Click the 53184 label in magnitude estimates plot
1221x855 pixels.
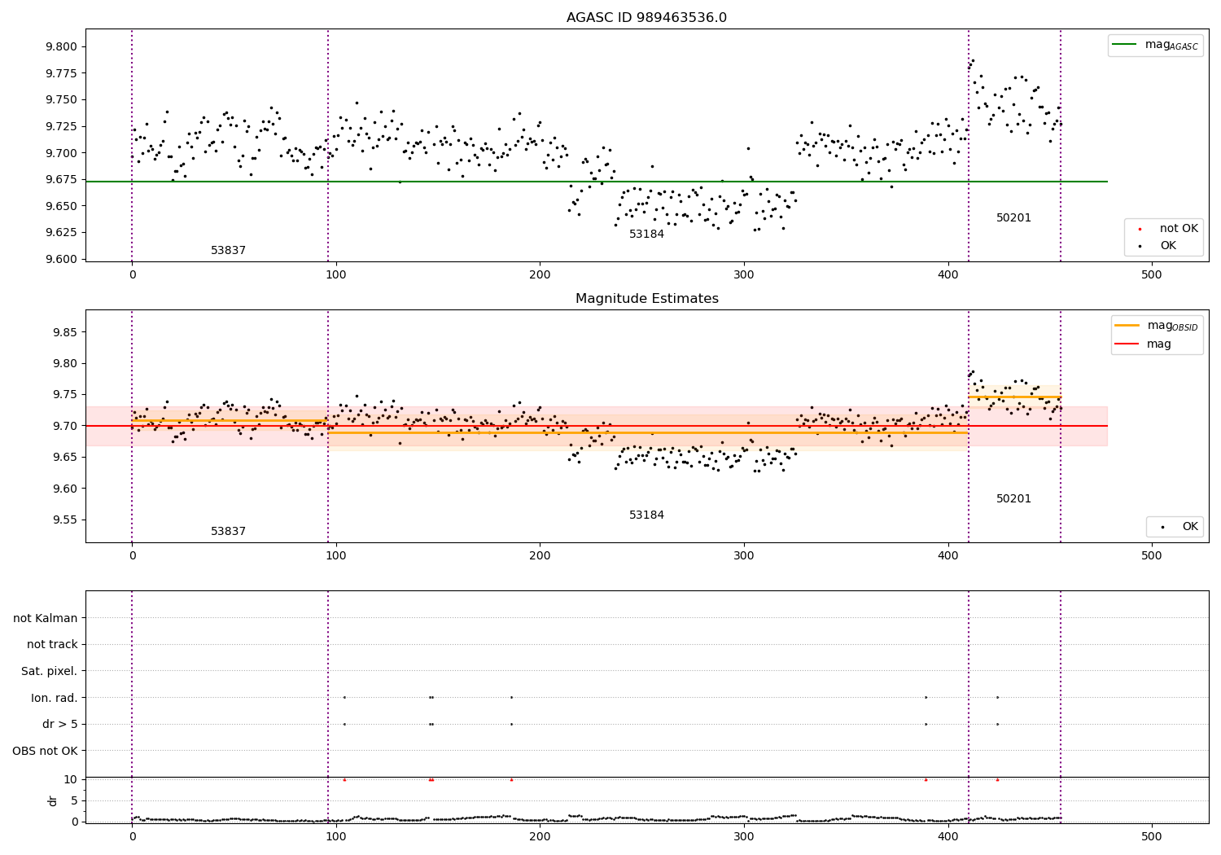point(646,515)
